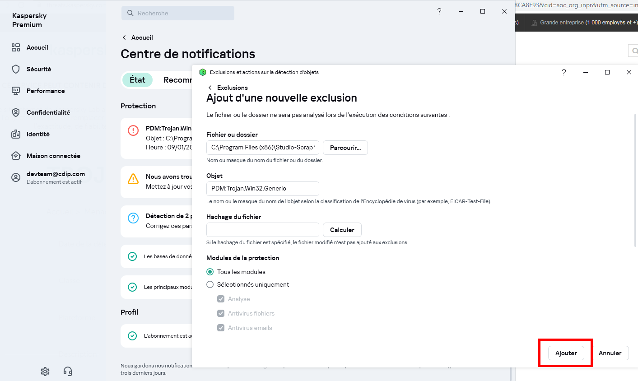This screenshot has height=381, width=638.
Task: Click green check icon beside L'abonnement est
Action: click(x=132, y=336)
